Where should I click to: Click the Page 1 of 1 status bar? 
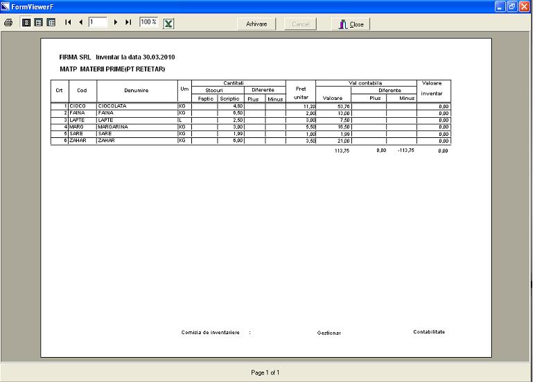[265, 372]
